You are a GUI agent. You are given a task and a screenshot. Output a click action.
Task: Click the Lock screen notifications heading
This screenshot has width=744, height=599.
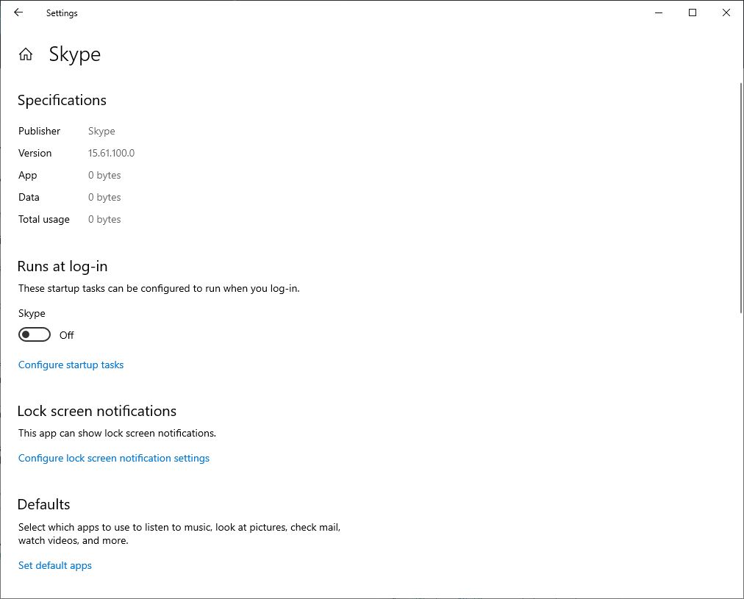click(x=97, y=411)
